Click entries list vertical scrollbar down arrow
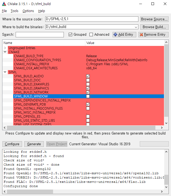 166,123
